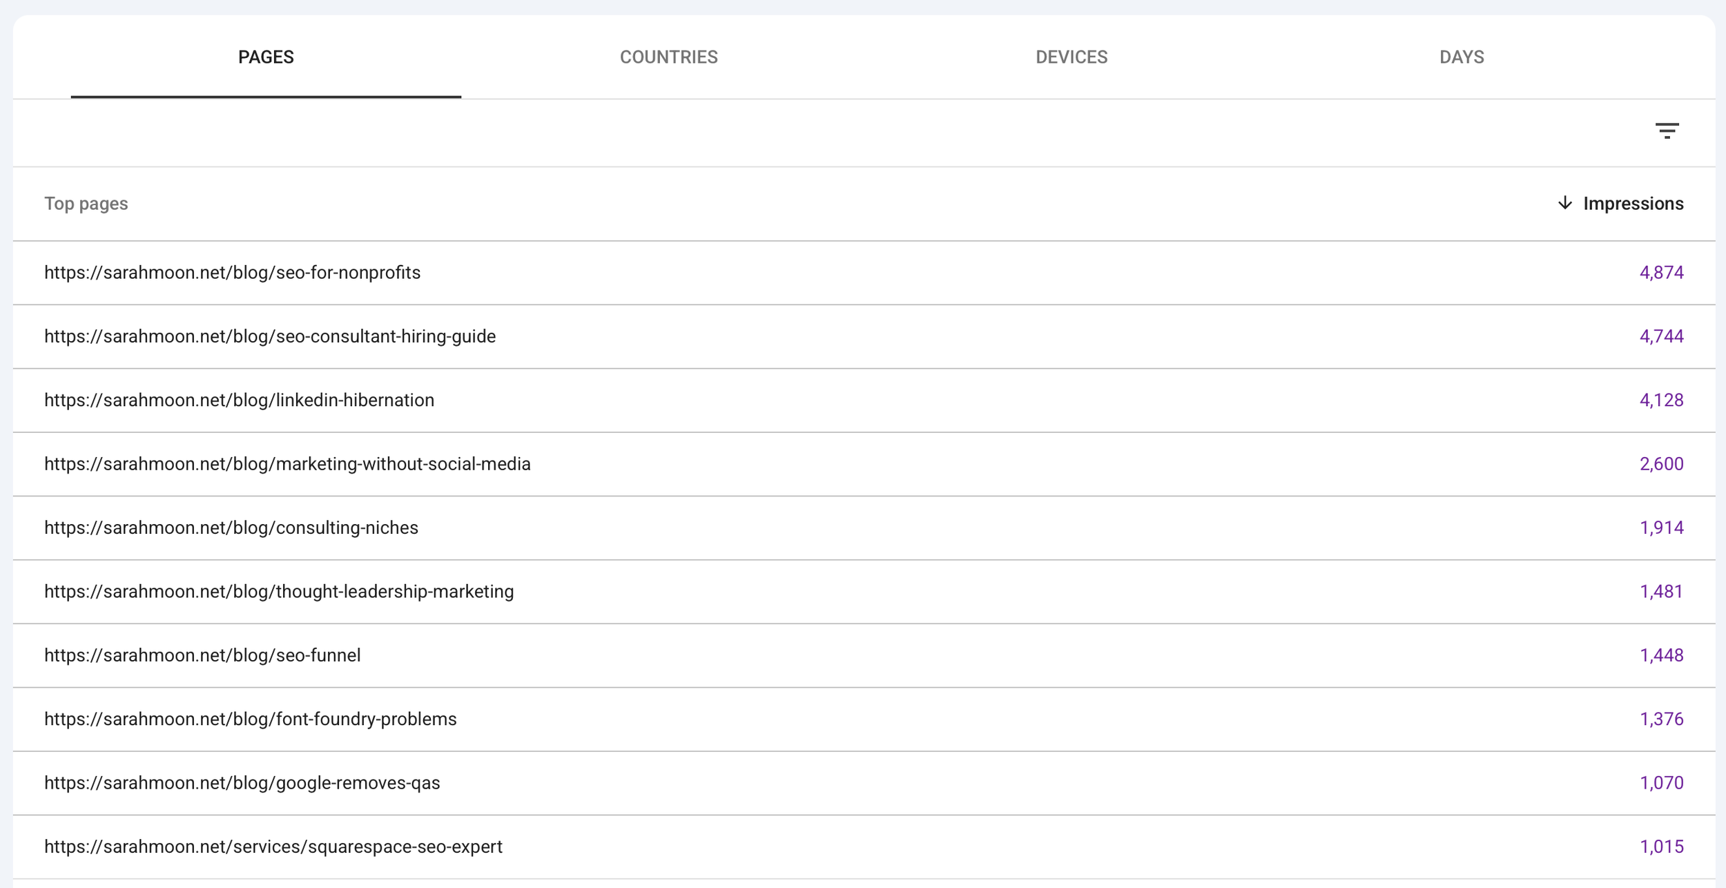Switch to the Countries tab
This screenshot has width=1726, height=888.
(x=668, y=57)
